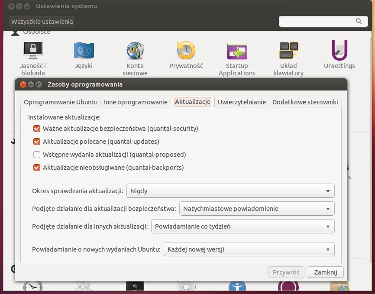Minimize the Zasoby oprogramowania dialog

pos(31,84)
